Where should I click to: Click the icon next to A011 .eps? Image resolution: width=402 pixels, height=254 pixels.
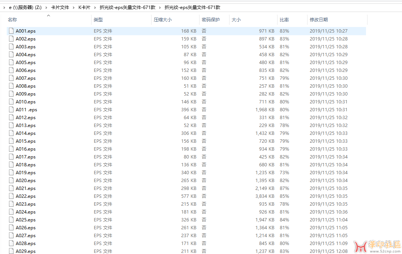click(x=11, y=110)
